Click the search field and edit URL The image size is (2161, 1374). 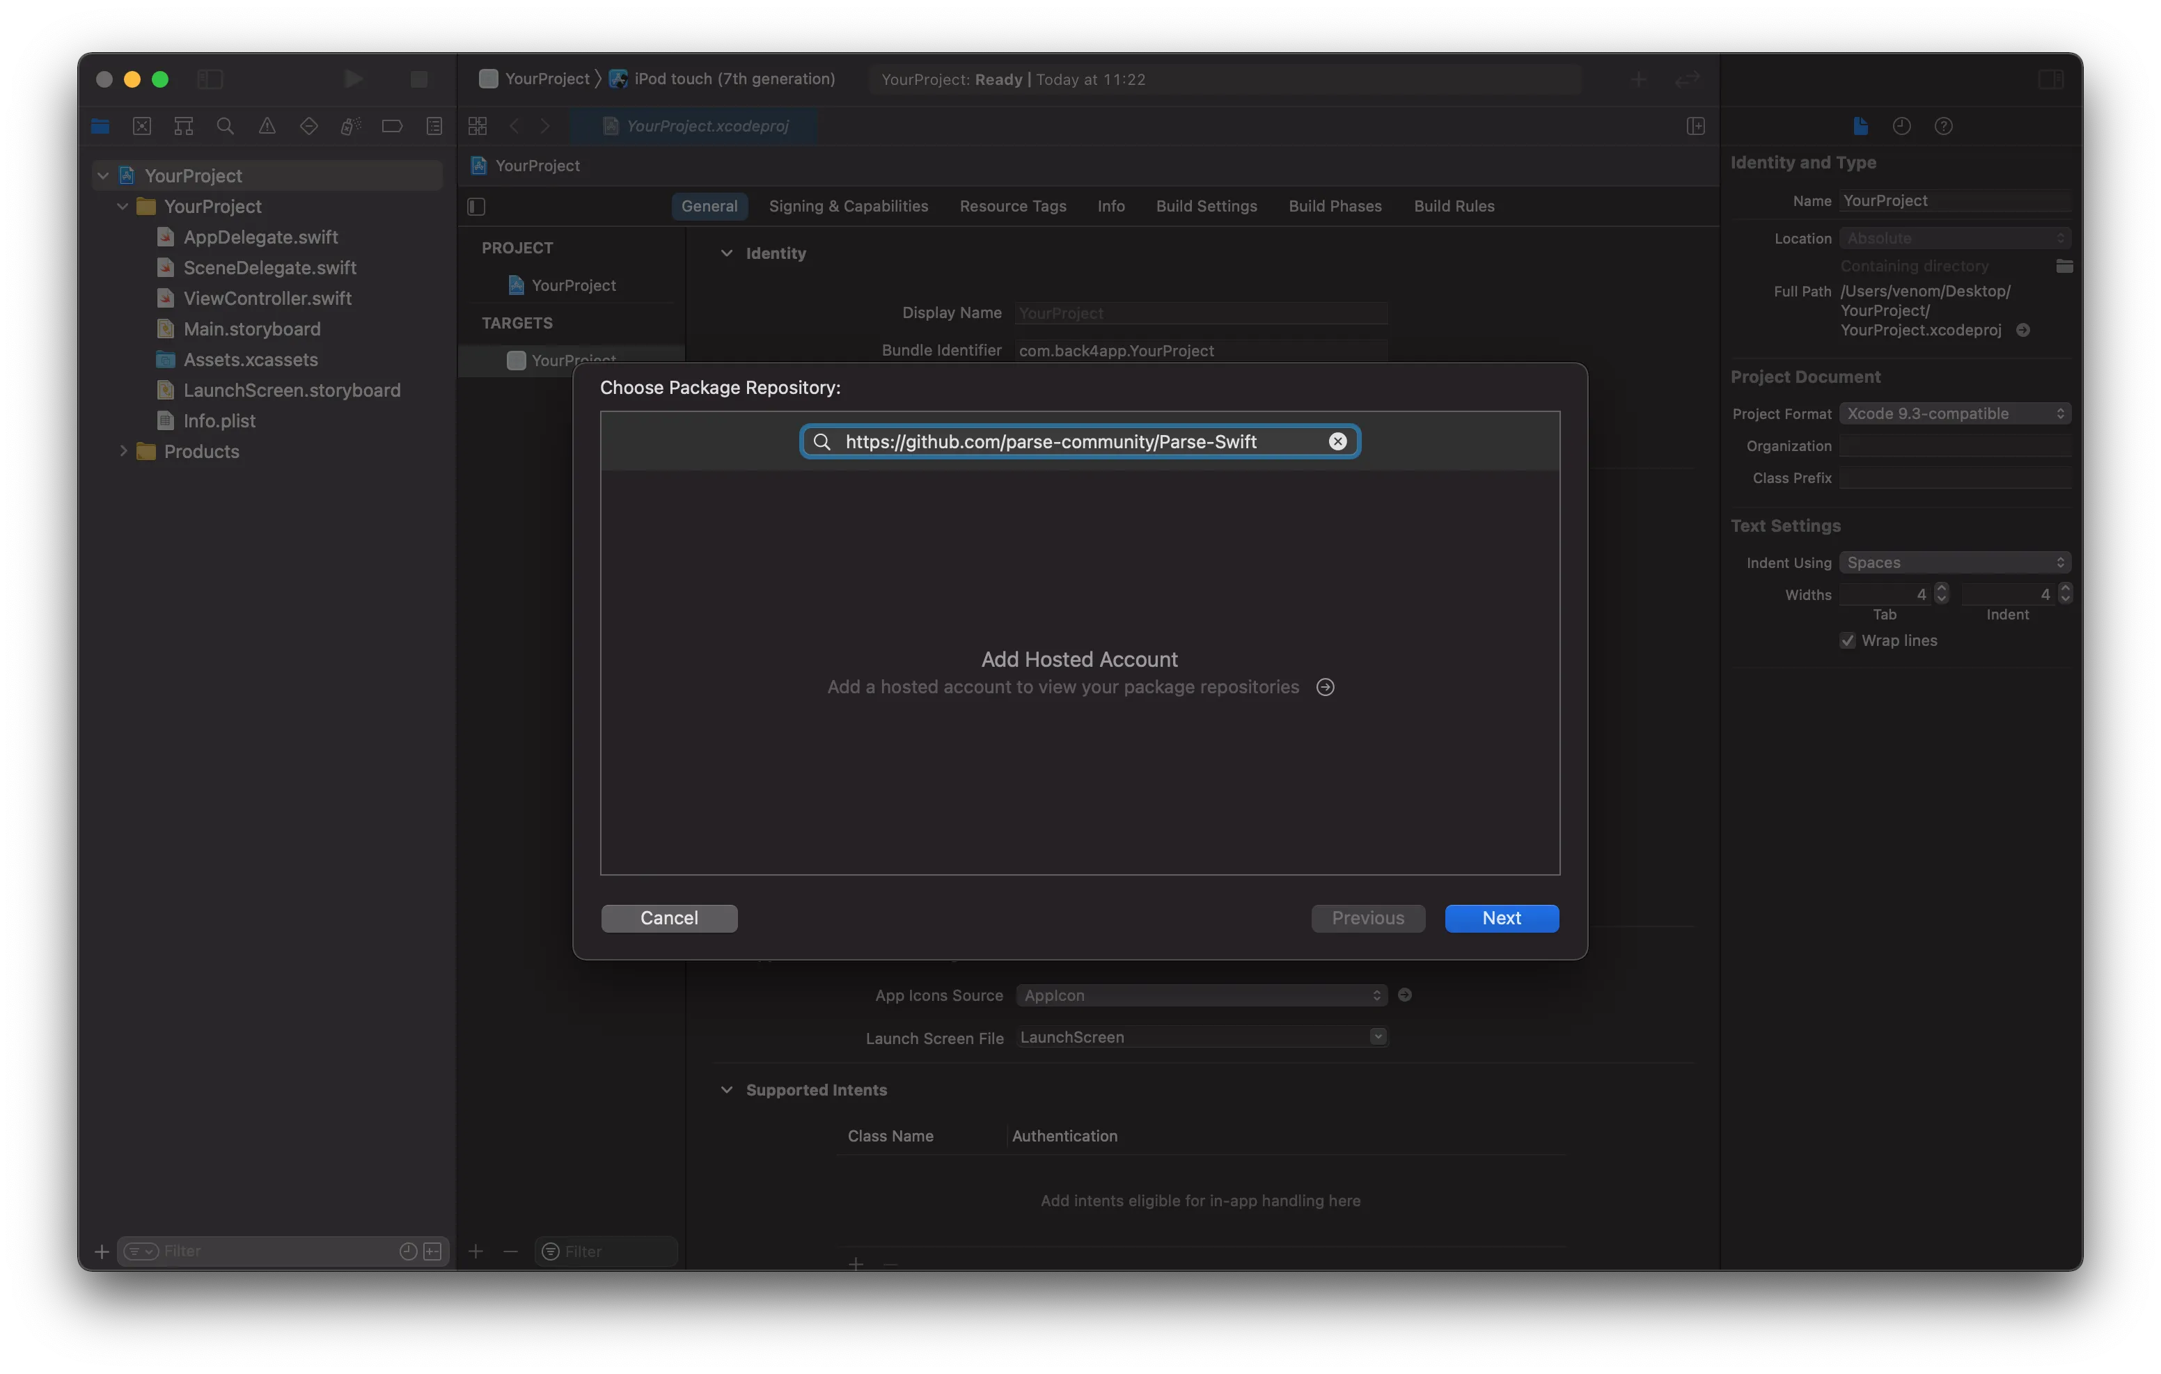(1080, 441)
